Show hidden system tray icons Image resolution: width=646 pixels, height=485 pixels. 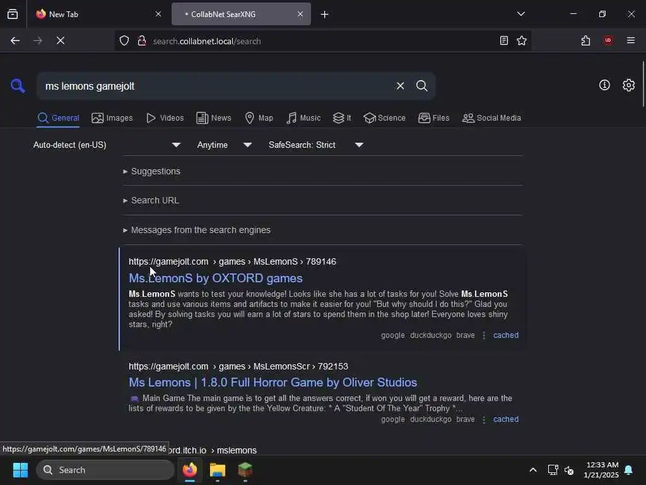click(x=532, y=470)
